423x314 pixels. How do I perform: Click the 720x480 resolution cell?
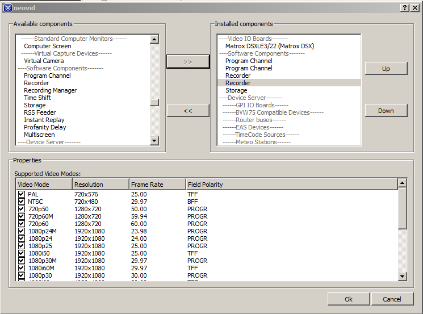86,202
